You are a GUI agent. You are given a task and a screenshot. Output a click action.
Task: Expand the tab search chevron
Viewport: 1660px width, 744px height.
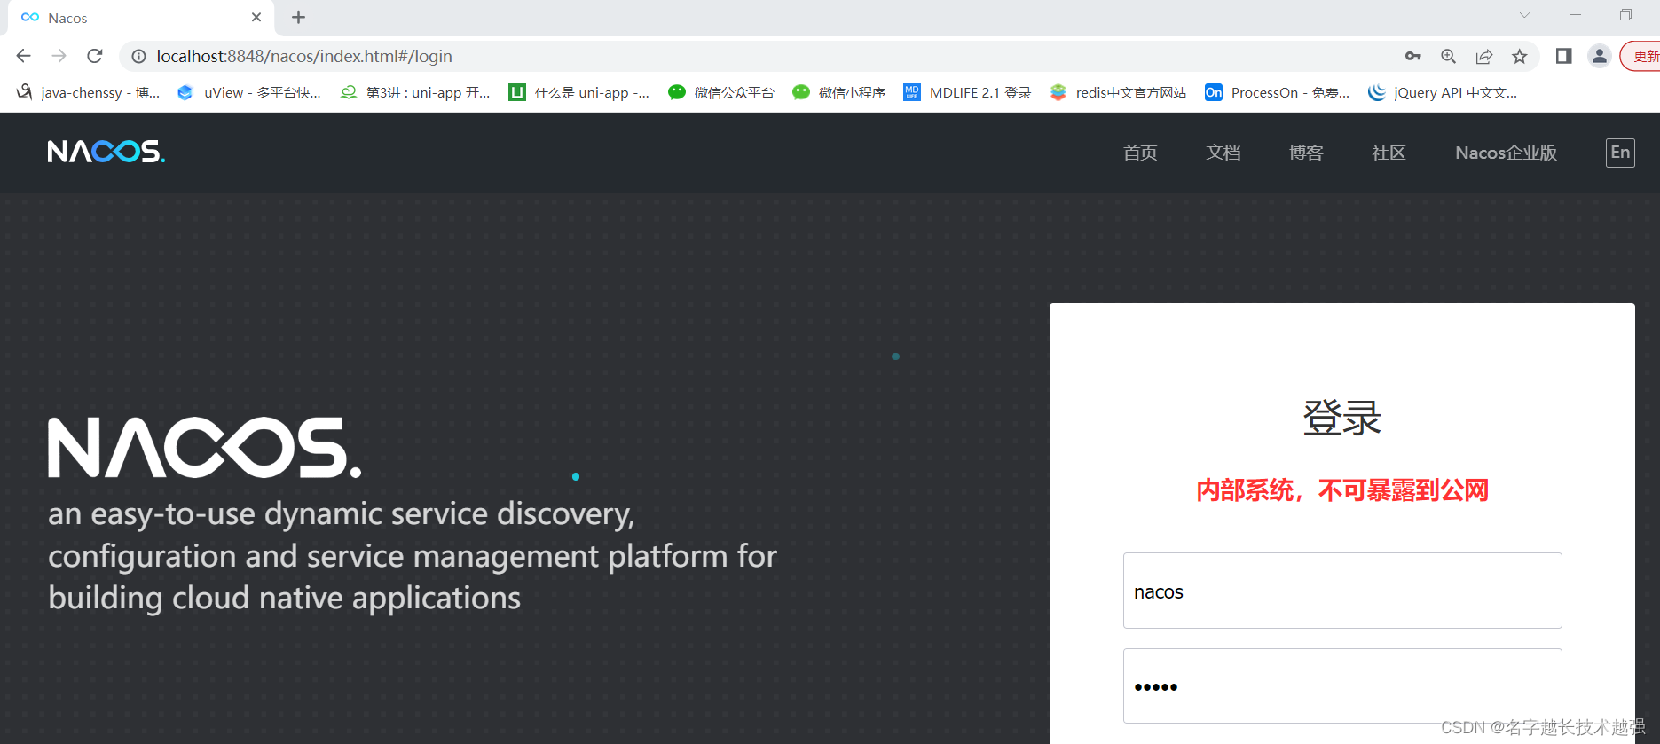1524,15
